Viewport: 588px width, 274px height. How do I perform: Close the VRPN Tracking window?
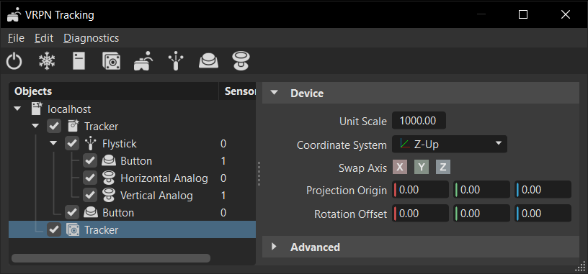click(x=566, y=14)
